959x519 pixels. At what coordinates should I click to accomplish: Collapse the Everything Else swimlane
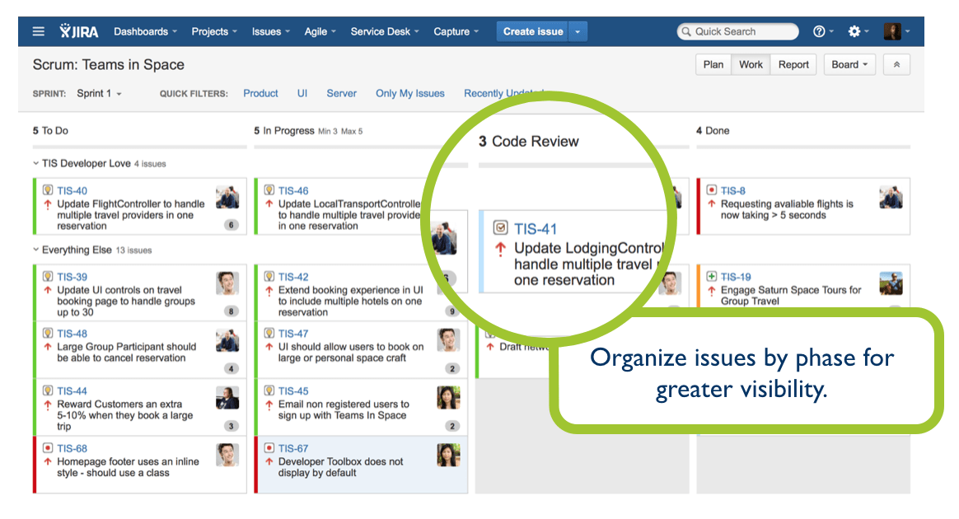point(35,250)
